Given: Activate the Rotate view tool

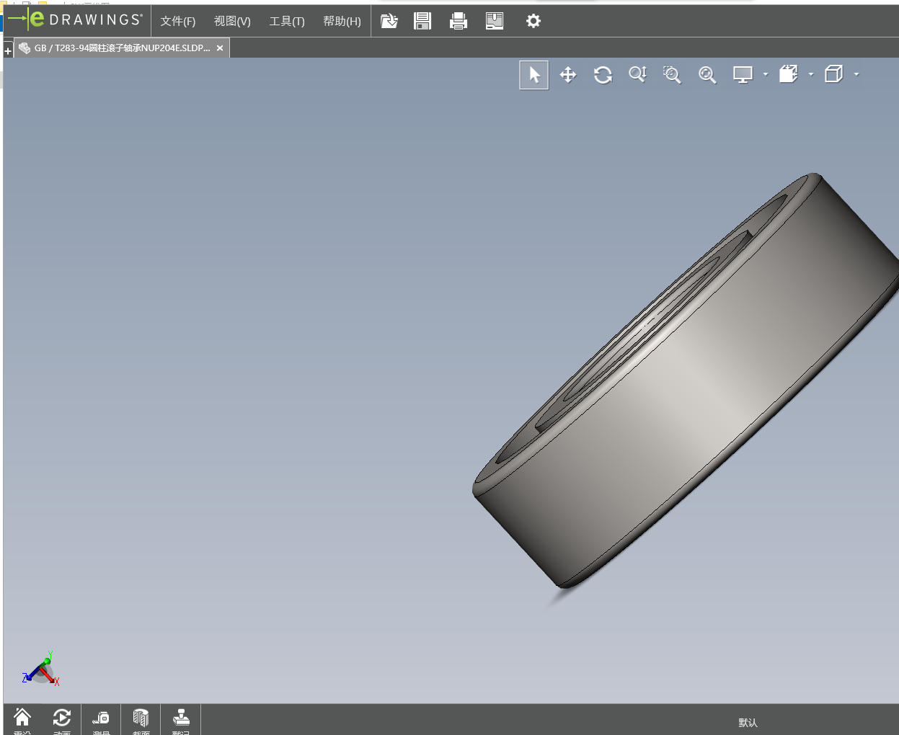Looking at the screenshot, I should point(603,75).
